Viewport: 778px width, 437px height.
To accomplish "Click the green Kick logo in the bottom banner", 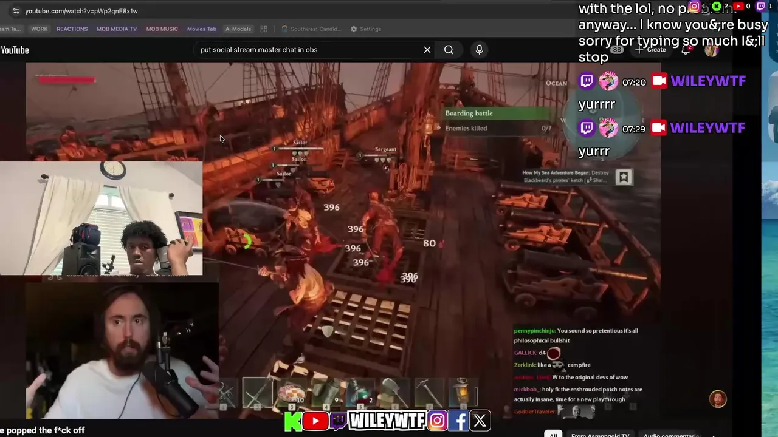I will 293,420.
